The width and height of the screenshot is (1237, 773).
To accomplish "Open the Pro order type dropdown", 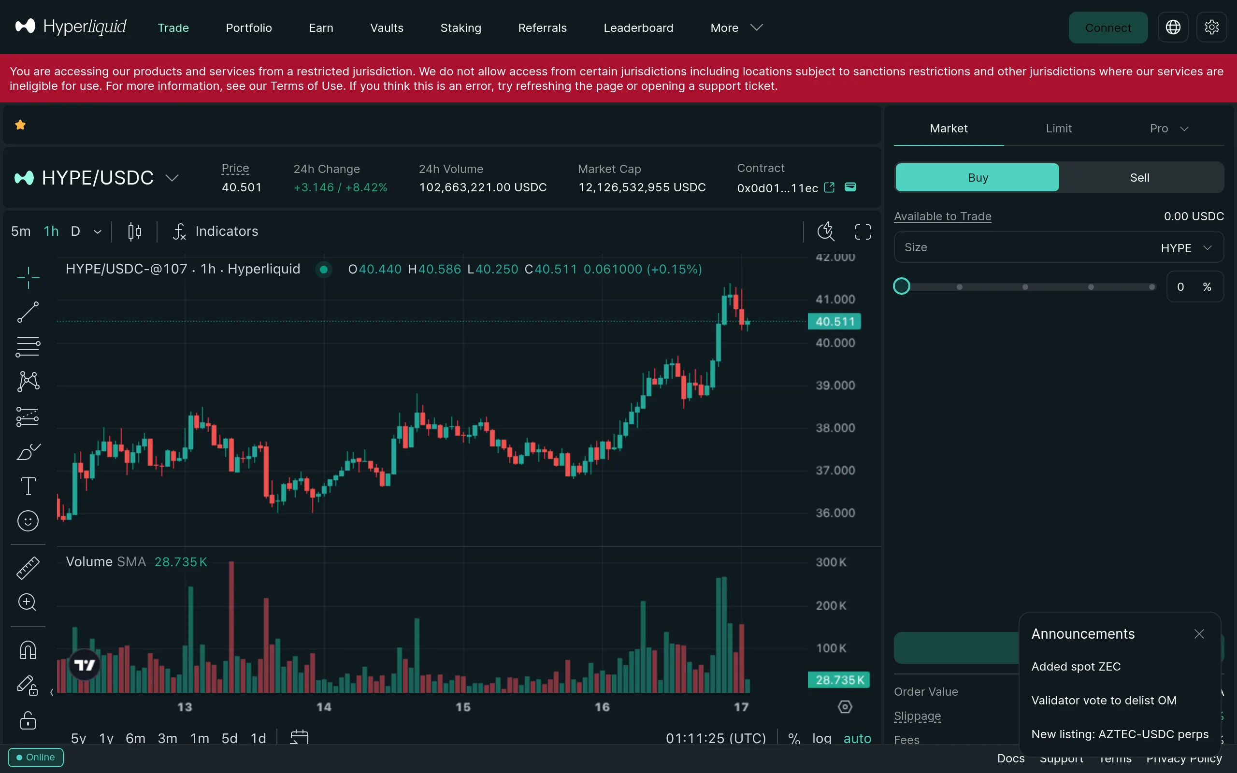I will 1169,129.
